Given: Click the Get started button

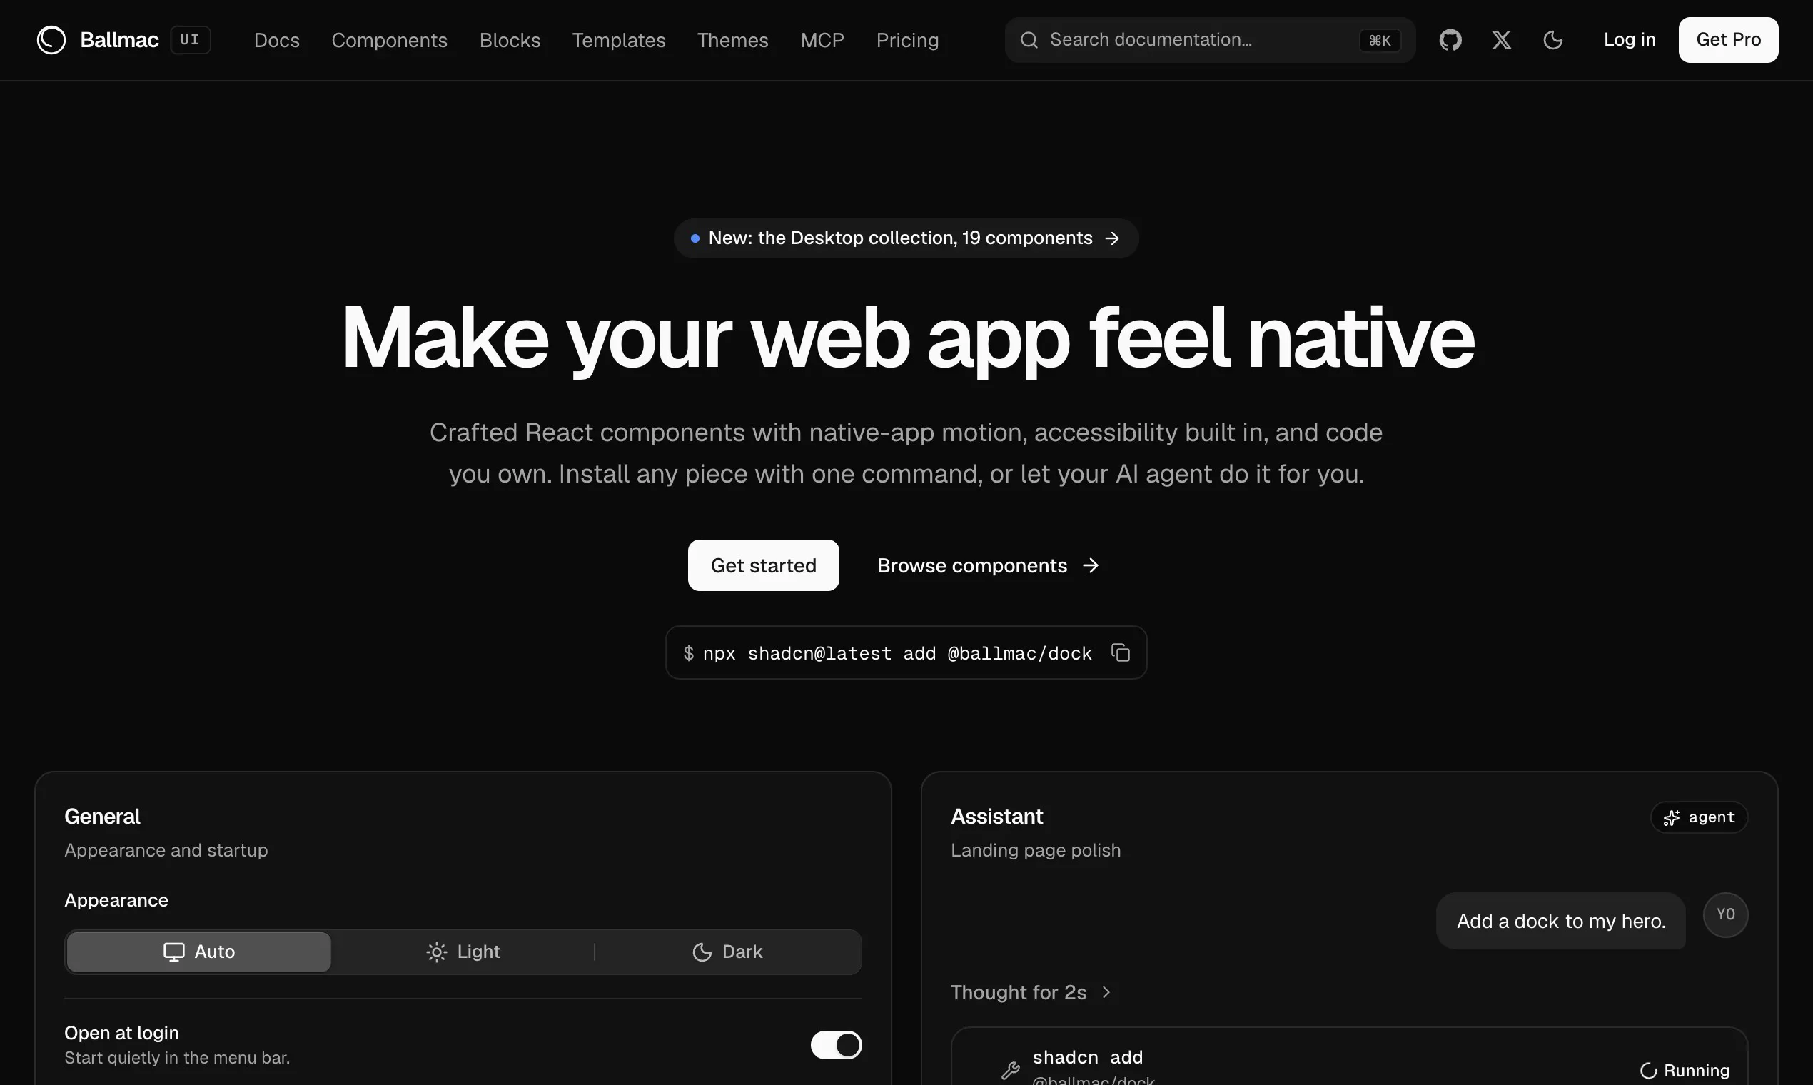Looking at the screenshot, I should click(763, 565).
